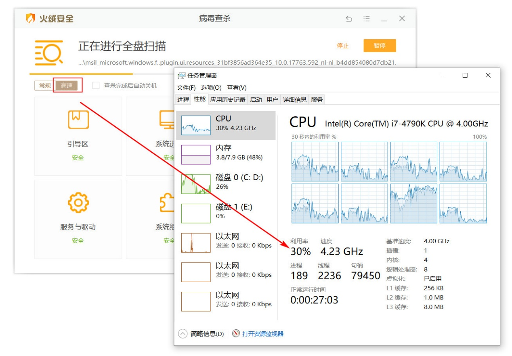Switch to the 详细信息 tab
This screenshot has width=512, height=356.
coord(294,99)
